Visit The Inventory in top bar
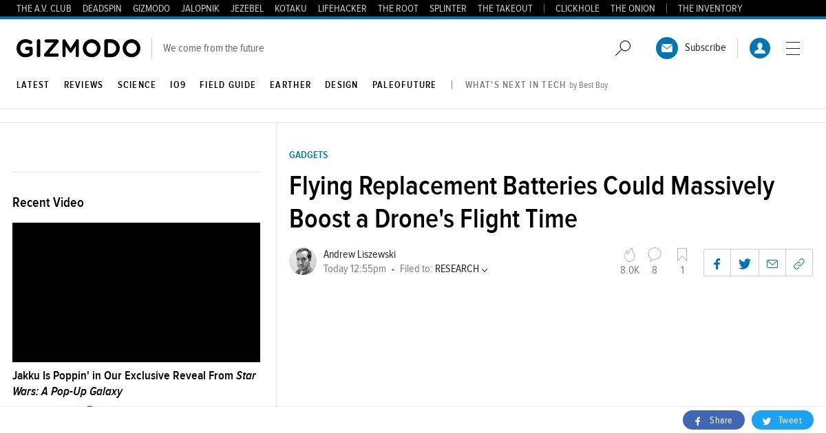 point(710,8)
